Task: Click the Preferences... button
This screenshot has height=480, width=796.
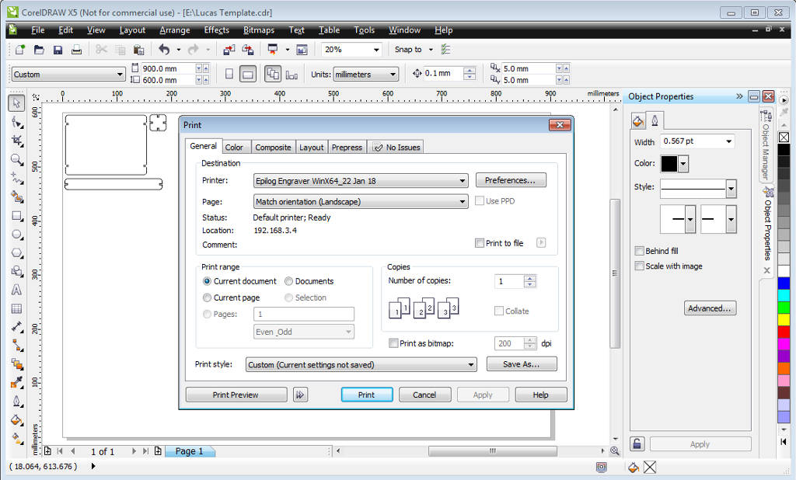Action: (x=511, y=180)
